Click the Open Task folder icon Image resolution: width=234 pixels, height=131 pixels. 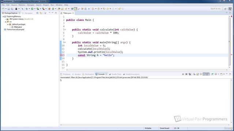[63, 9]
